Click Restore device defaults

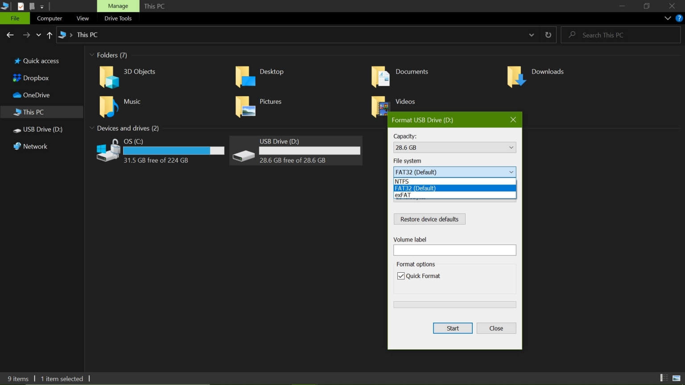tap(429, 219)
